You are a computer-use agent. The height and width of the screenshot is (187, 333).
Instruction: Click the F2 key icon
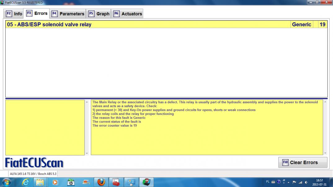pyautogui.click(x=9, y=14)
